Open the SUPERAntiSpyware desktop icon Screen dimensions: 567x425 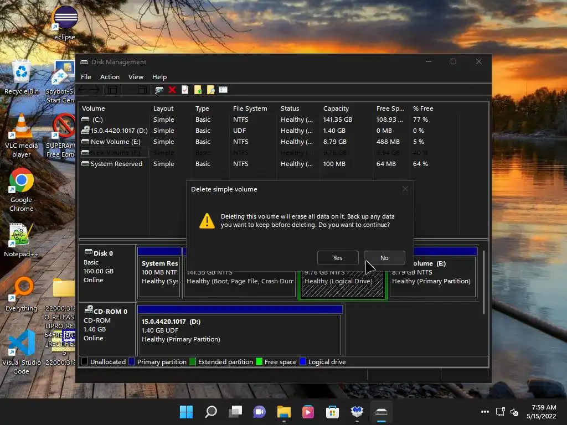[x=60, y=136]
